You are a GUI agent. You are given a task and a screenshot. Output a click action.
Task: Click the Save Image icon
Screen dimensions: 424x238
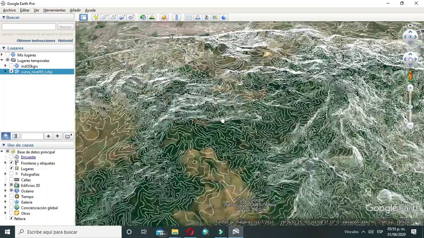click(215, 18)
